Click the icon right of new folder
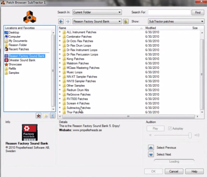This screenshot has width=207, height=177. click(x=53, y=116)
